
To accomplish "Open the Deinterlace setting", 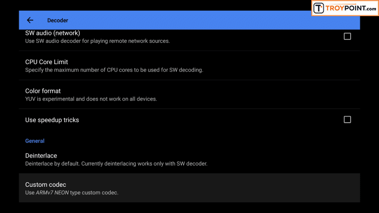I will 41,155.
